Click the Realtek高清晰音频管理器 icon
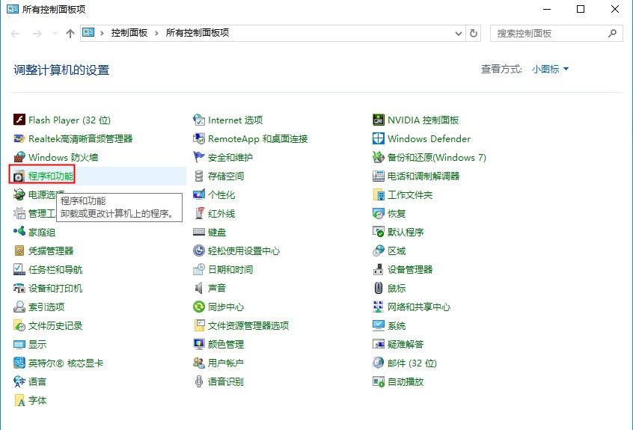 pos(19,139)
